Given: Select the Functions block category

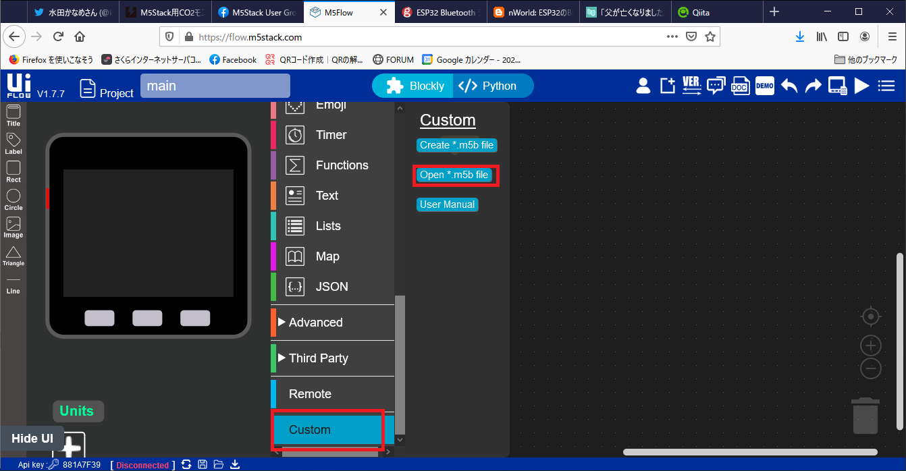Looking at the screenshot, I should click(x=332, y=165).
